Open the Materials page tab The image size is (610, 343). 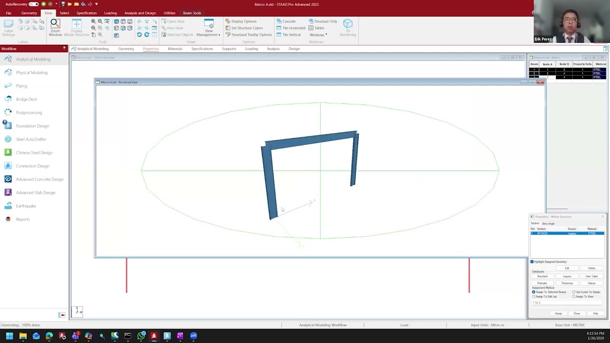175,49
